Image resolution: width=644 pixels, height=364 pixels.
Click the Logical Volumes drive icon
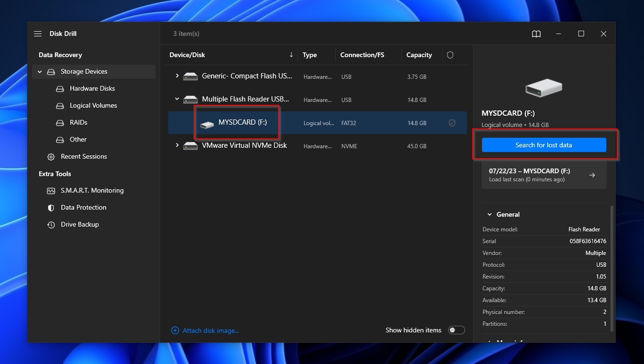coord(60,106)
